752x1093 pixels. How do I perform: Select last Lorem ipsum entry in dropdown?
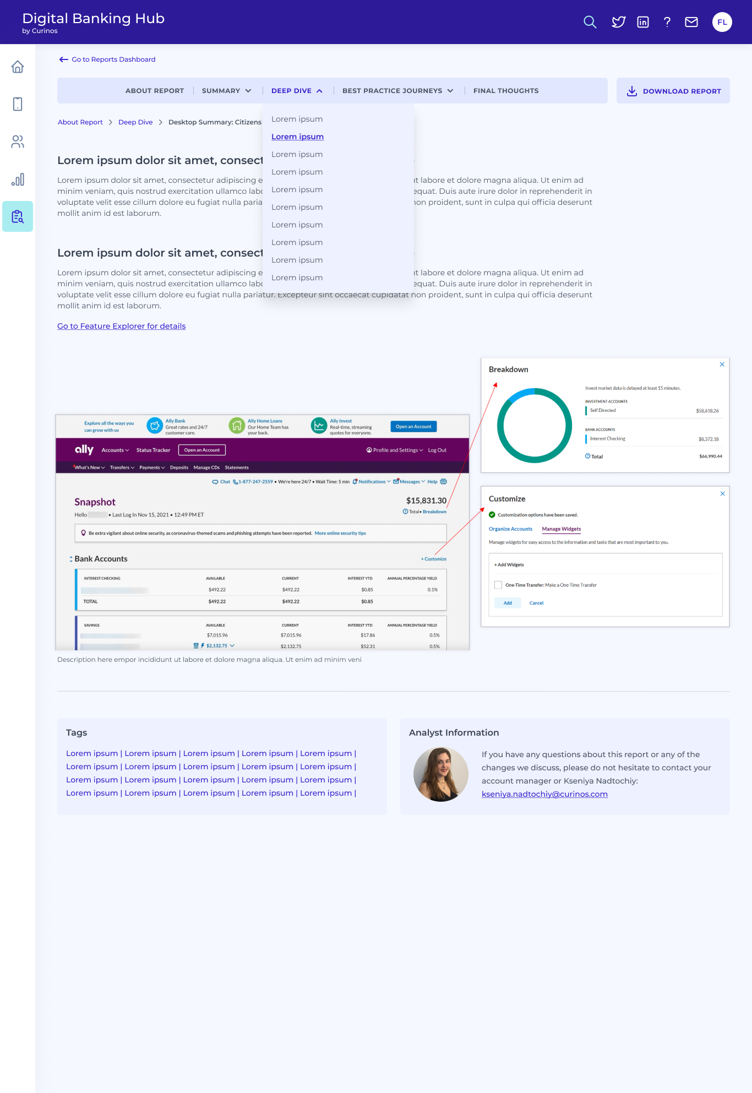297,278
